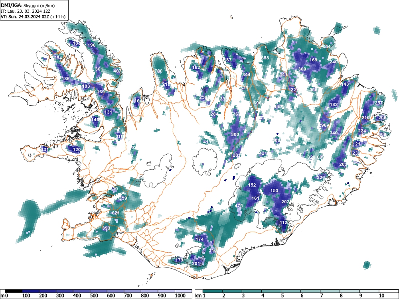Viewport: 399px width, 299px height.
Task: Click the '556' visibility value
Action: (x=313, y=89)
